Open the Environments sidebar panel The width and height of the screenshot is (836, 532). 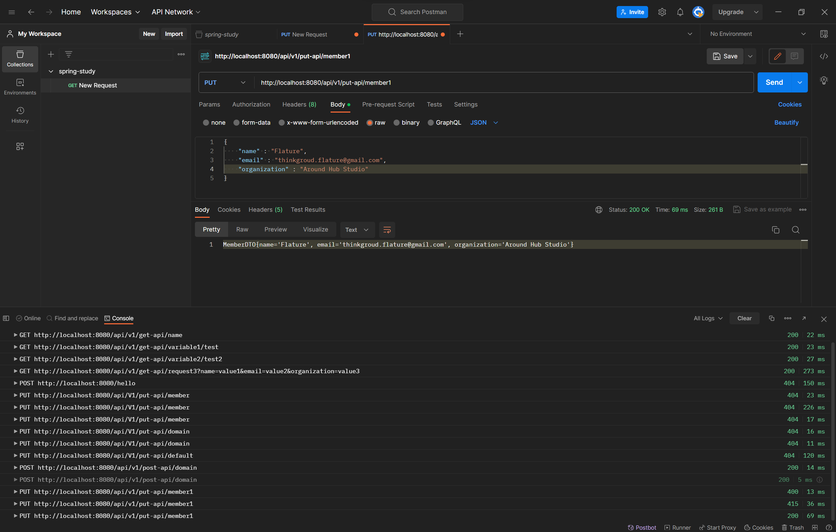point(20,87)
